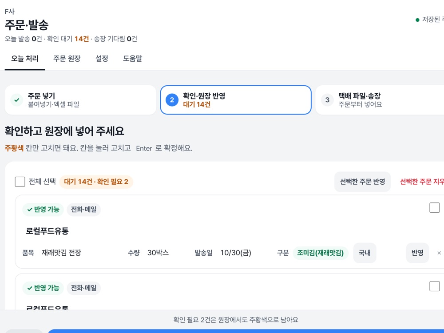Click the blue step 2 circle icon
This screenshot has height=333, width=444.
(172, 100)
